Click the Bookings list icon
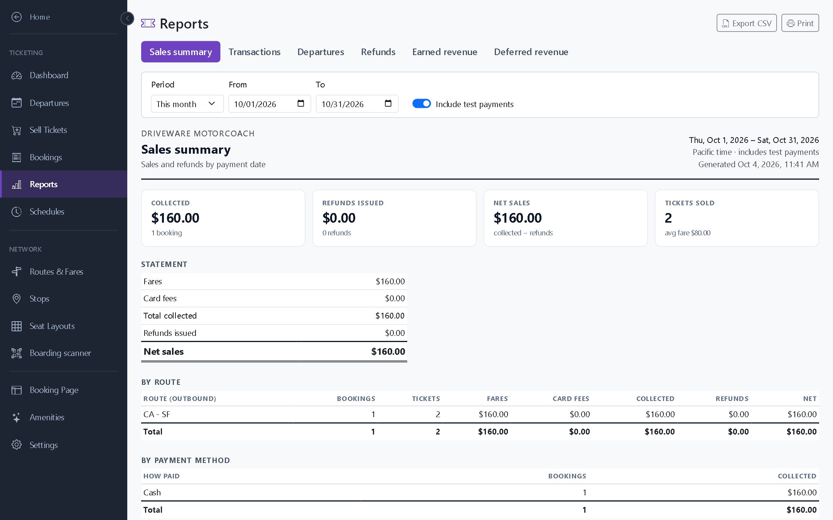Screen dimensions: 833x520 coord(17,157)
